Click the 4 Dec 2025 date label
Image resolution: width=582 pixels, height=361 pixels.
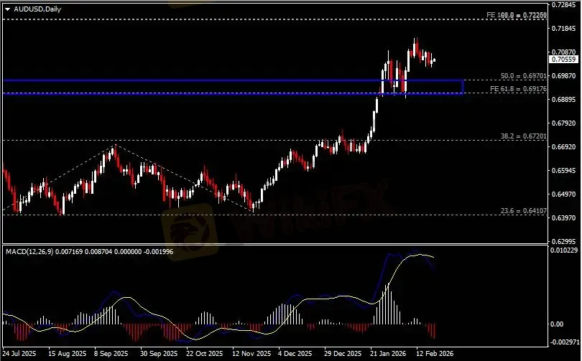pos(295,354)
